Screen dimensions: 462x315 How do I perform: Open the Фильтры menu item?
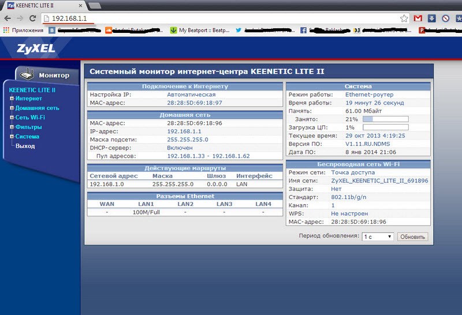pos(28,127)
